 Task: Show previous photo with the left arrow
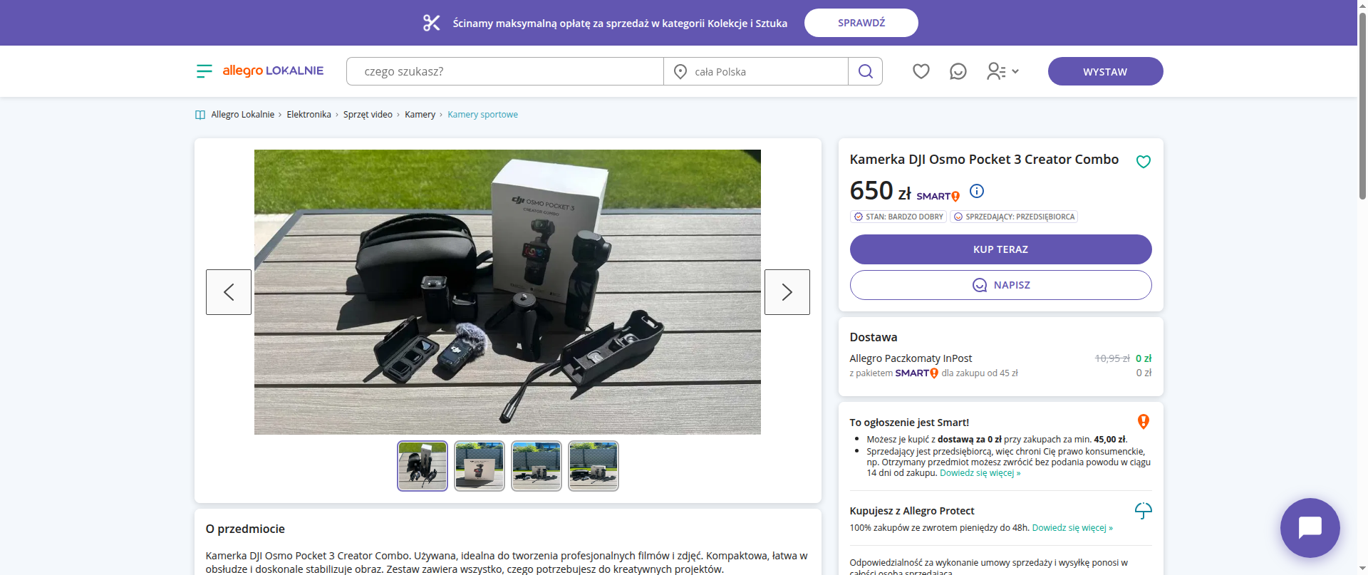pos(229,292)
